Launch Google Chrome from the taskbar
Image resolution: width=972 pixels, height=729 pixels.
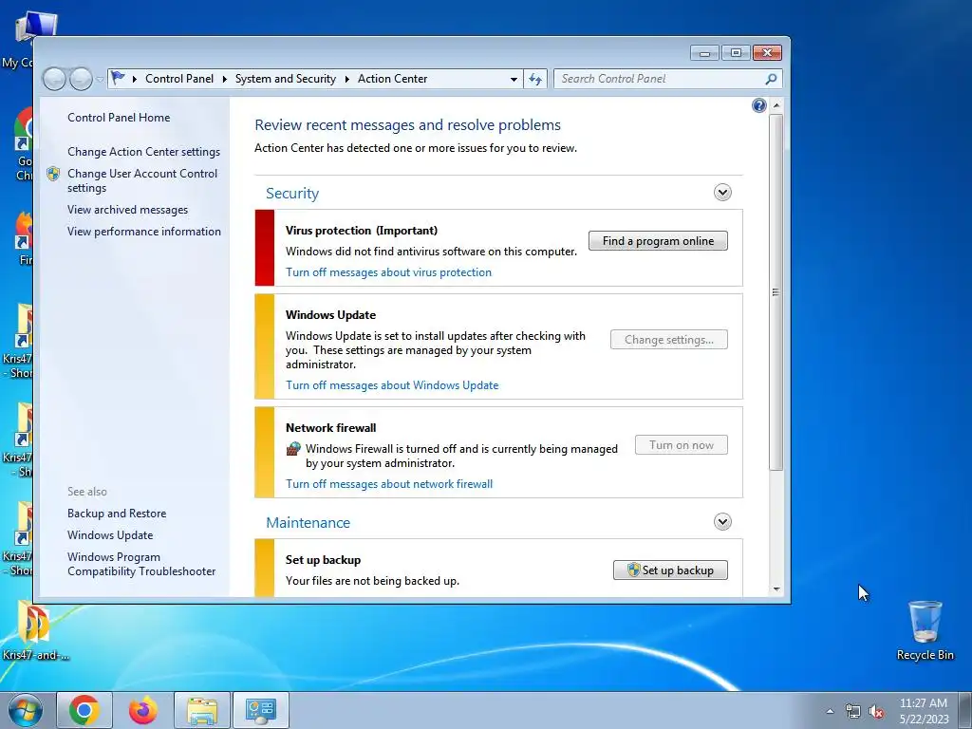[84, 710]
